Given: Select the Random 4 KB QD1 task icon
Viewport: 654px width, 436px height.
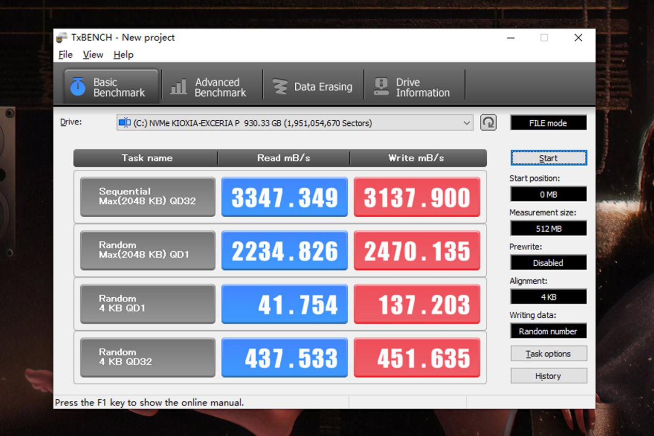Looking at the screenshot, I should [x=147, y=304].
